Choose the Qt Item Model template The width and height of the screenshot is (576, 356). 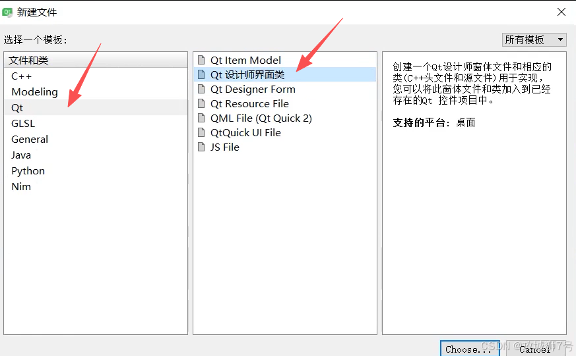[284, 60]
